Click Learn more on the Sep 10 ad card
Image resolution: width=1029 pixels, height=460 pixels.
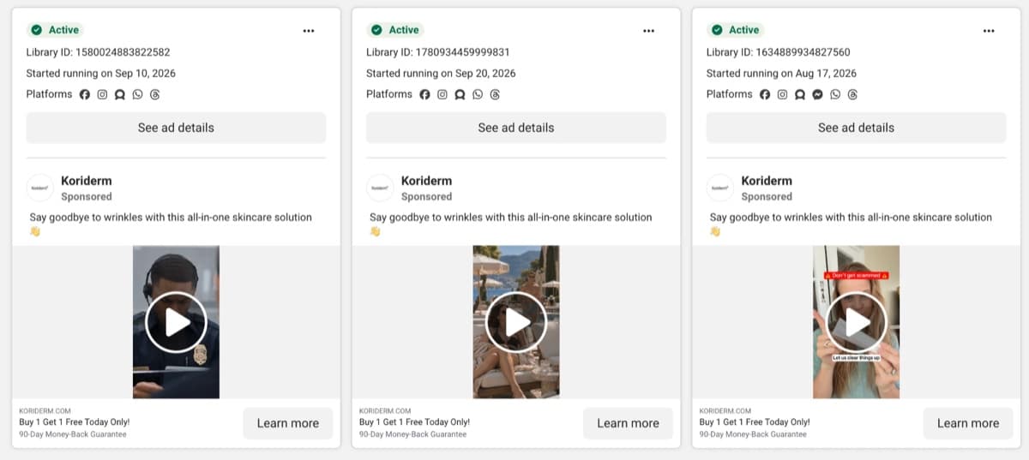tap(288, 423)
